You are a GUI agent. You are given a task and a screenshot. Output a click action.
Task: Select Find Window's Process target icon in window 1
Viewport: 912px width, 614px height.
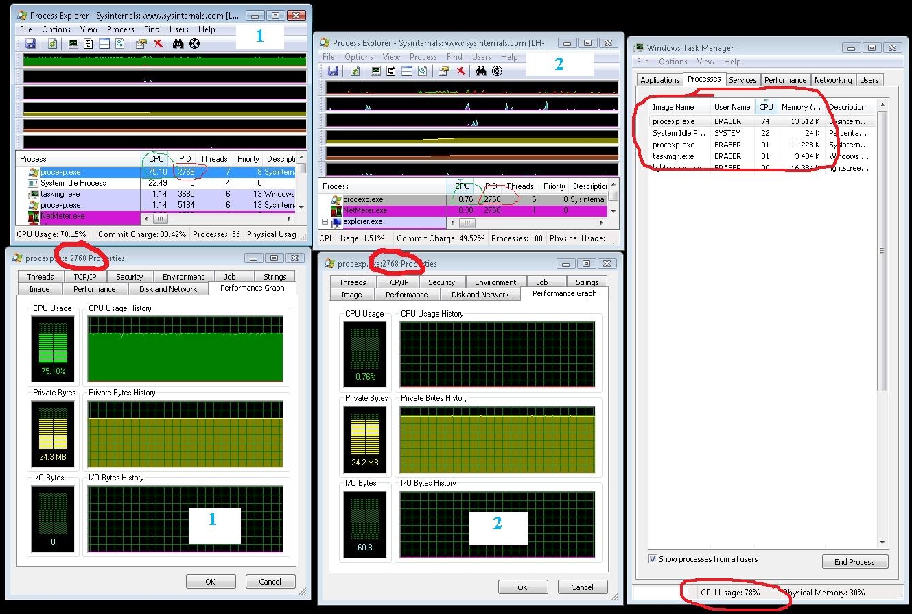(195, 43)
